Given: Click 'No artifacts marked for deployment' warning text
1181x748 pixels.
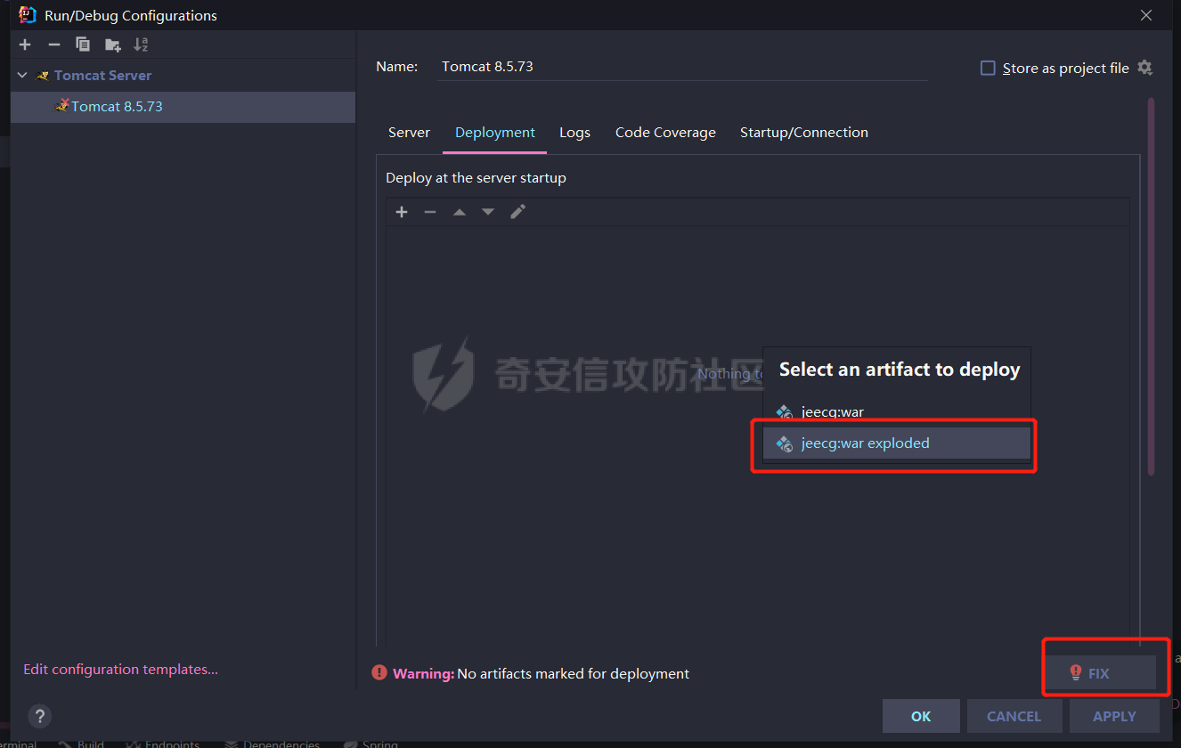Looking at the screenshot, I should (574, 674).
